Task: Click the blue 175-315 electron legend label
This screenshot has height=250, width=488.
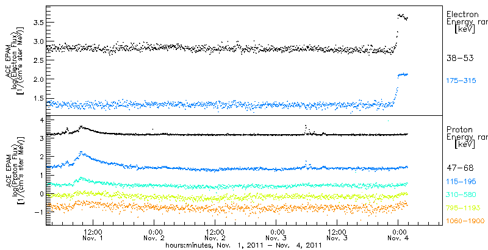Action: [x=461, y=81]
